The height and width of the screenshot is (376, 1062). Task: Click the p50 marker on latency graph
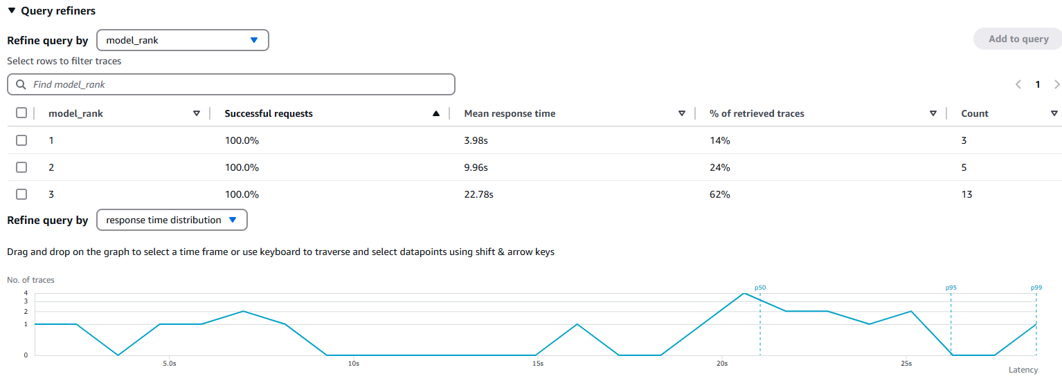760,288
